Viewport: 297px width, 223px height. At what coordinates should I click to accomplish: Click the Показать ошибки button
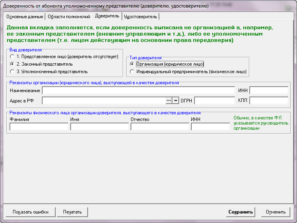click(30, 212)
